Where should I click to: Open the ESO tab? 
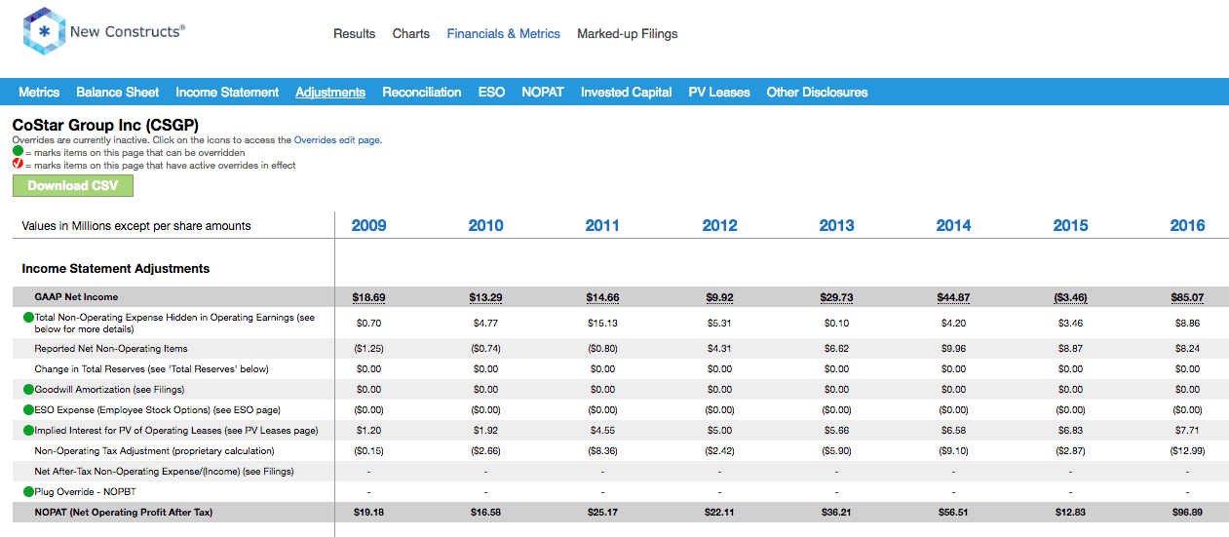491,93
